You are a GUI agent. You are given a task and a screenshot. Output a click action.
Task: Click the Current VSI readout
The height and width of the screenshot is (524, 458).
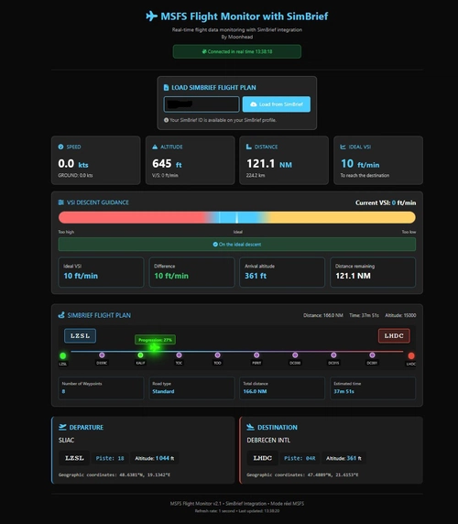click(386, 202)
